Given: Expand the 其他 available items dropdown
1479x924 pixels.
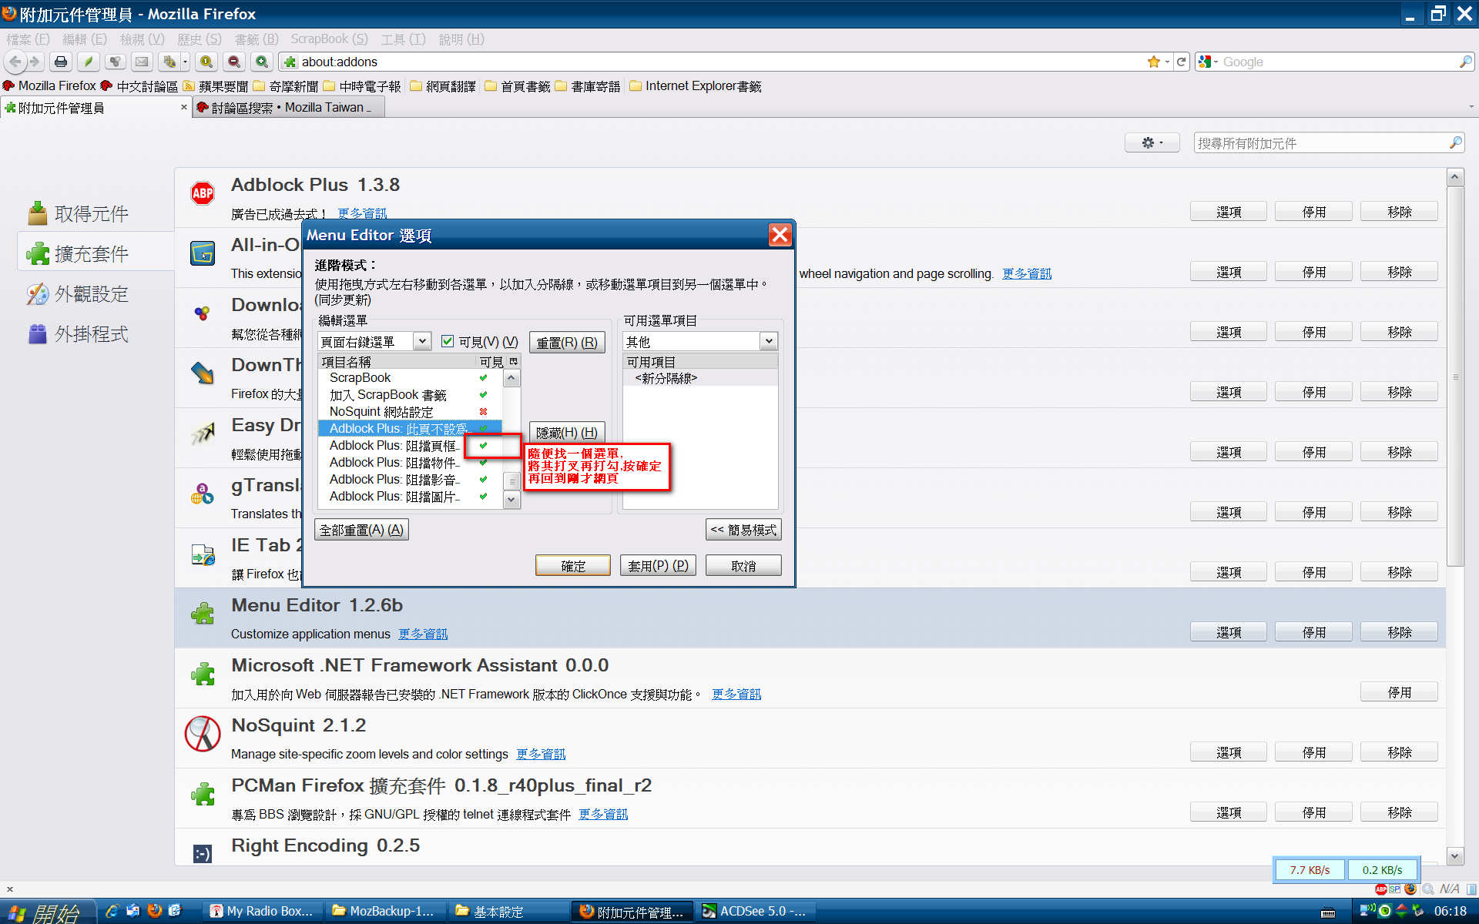Looking at the screenshot, I should pos(768,341).
